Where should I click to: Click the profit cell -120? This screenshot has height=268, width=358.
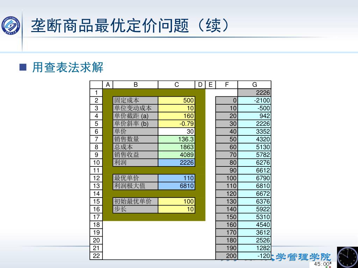pyautogui.click(x=255, y=256)
